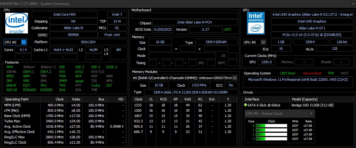Click the 933.3 clock row in timings table
The height and width of the screenshot is (148, 356).
click(x=184, y=121)
